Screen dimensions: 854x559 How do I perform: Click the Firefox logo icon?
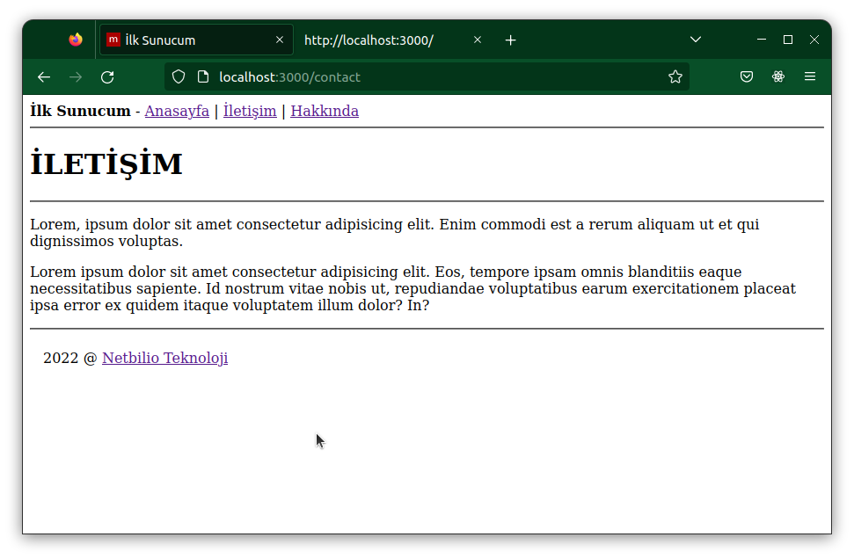pyautogui.click(x=76, y=40)
